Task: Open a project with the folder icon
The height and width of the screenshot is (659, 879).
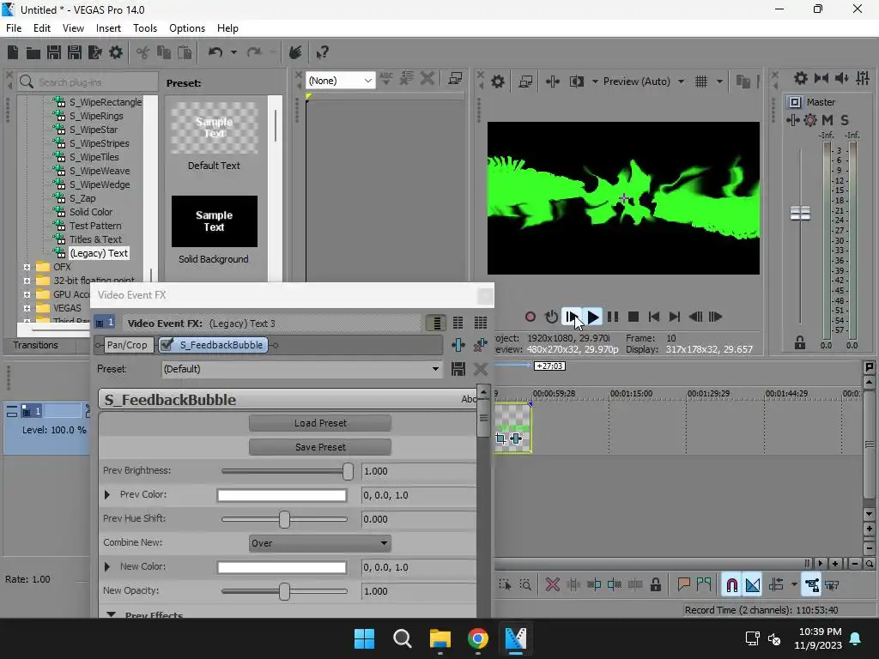Action: [x=33, y=52]
